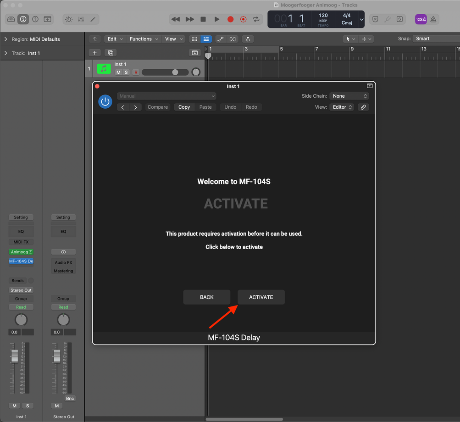Mute the Inst 1 track header
Image resolution: width=460 pixels, height=422 pixels.
pyautogui.click(x=118, y=72)
